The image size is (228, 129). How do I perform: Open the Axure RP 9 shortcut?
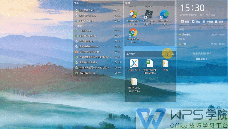click(x=134, y=65)
